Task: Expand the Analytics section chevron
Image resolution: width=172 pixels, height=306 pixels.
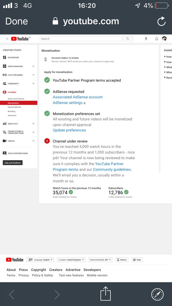Action: click(34, 124)
